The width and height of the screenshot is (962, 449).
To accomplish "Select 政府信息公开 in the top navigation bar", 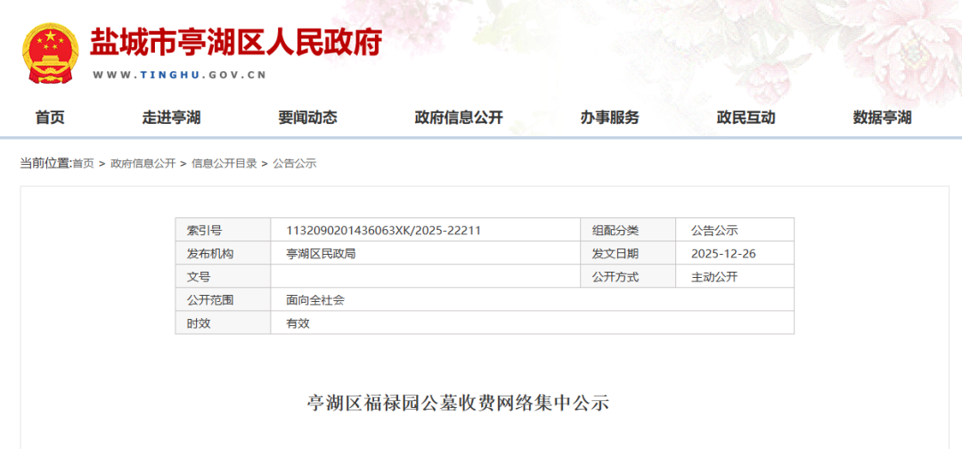I will [459, 118].
